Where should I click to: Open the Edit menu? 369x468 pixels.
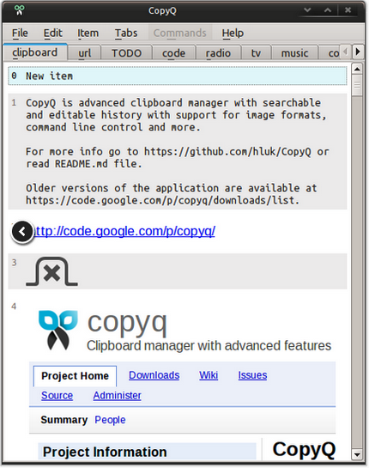(x=53, y=33)
